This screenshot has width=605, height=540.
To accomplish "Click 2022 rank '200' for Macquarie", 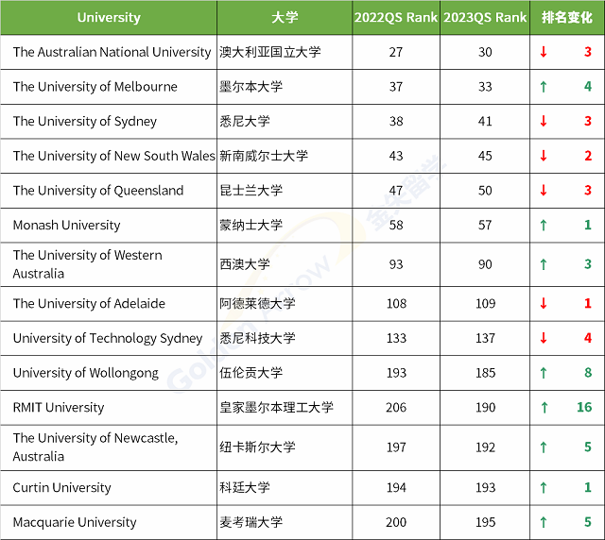I will click(x=396, y=523).
